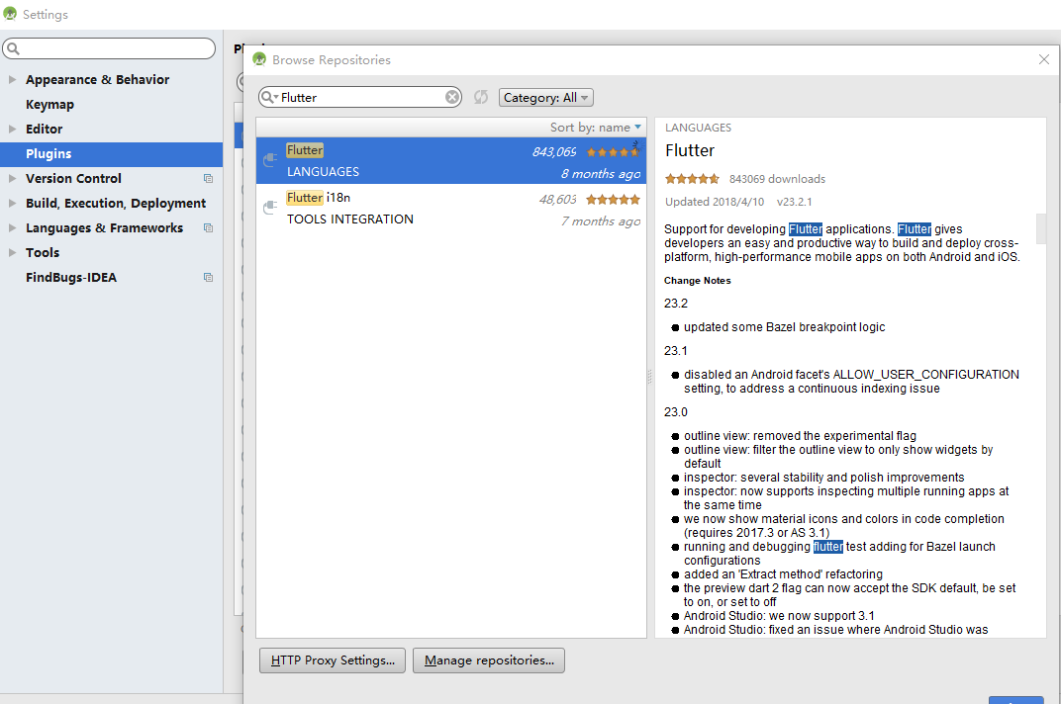Click the Flutter plugin star rating

(613, 152)
